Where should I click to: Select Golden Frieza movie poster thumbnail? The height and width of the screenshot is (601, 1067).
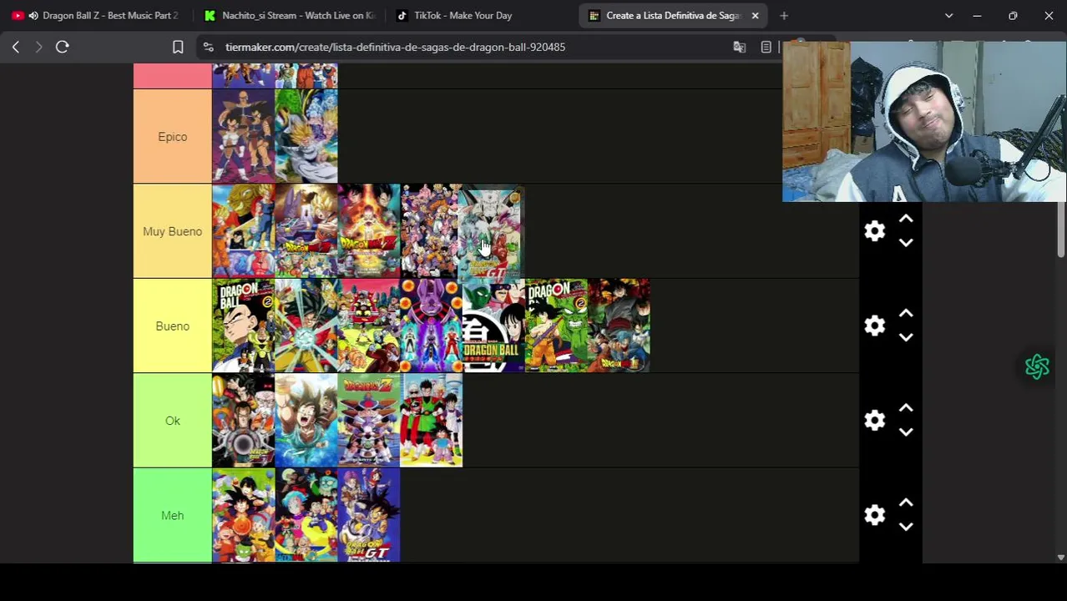(x=369, y=231)
